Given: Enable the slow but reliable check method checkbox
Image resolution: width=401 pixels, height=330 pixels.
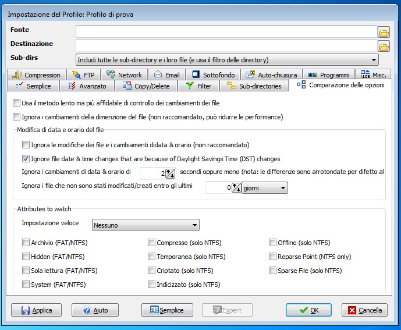Looking at the screenshot, I should 16,103.
